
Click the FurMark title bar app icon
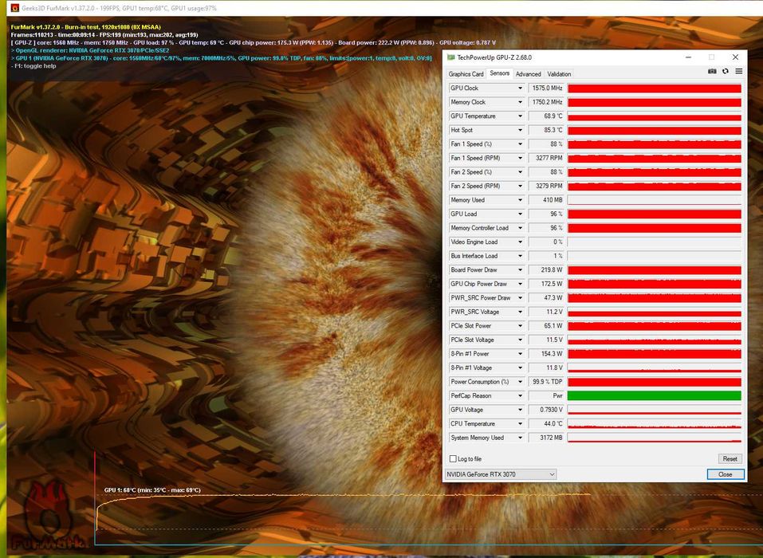click(14, 8)
